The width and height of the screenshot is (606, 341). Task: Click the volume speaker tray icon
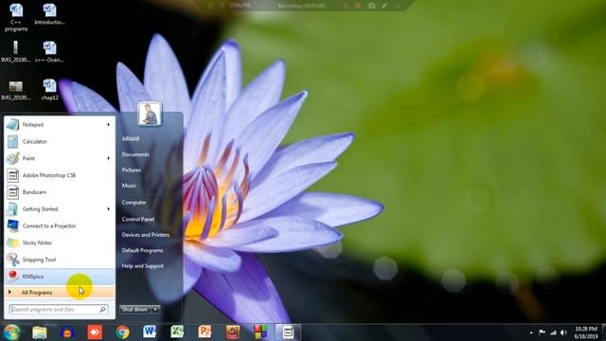(x=563, y=332)
